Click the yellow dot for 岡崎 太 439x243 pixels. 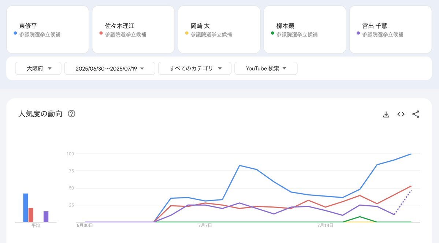click(187, 33)
